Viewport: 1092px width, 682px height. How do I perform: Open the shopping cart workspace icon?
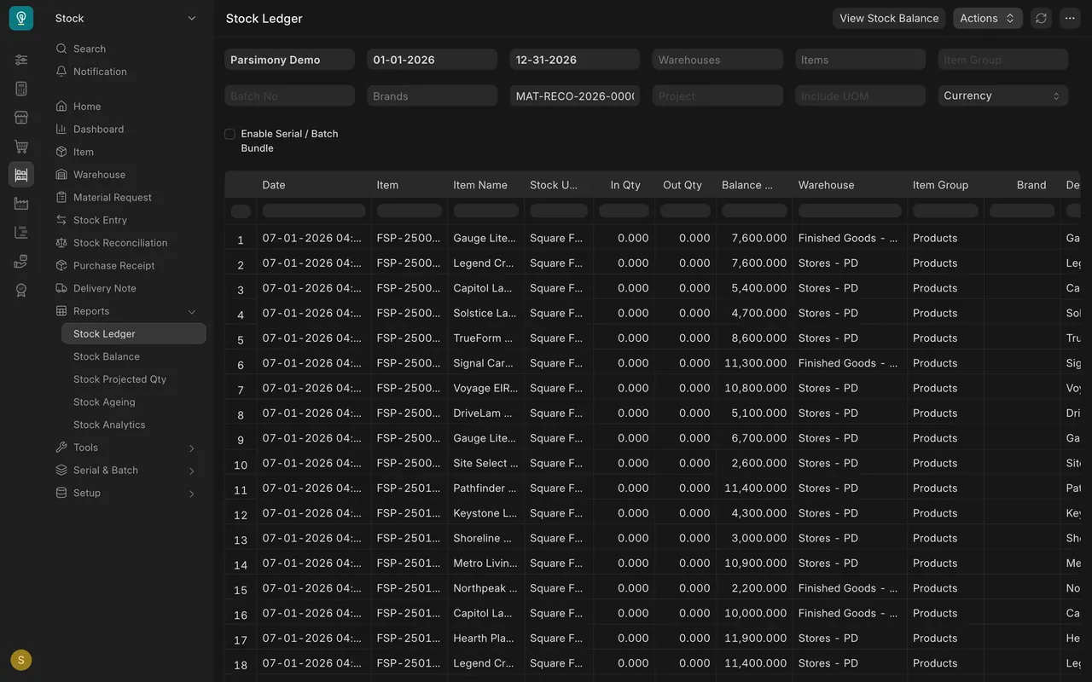click(x=21, y=147)
